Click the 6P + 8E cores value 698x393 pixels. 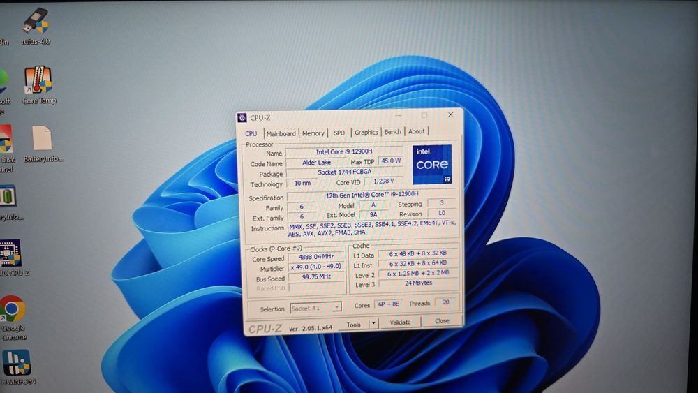pyautogui.click(x=388, y=304)
